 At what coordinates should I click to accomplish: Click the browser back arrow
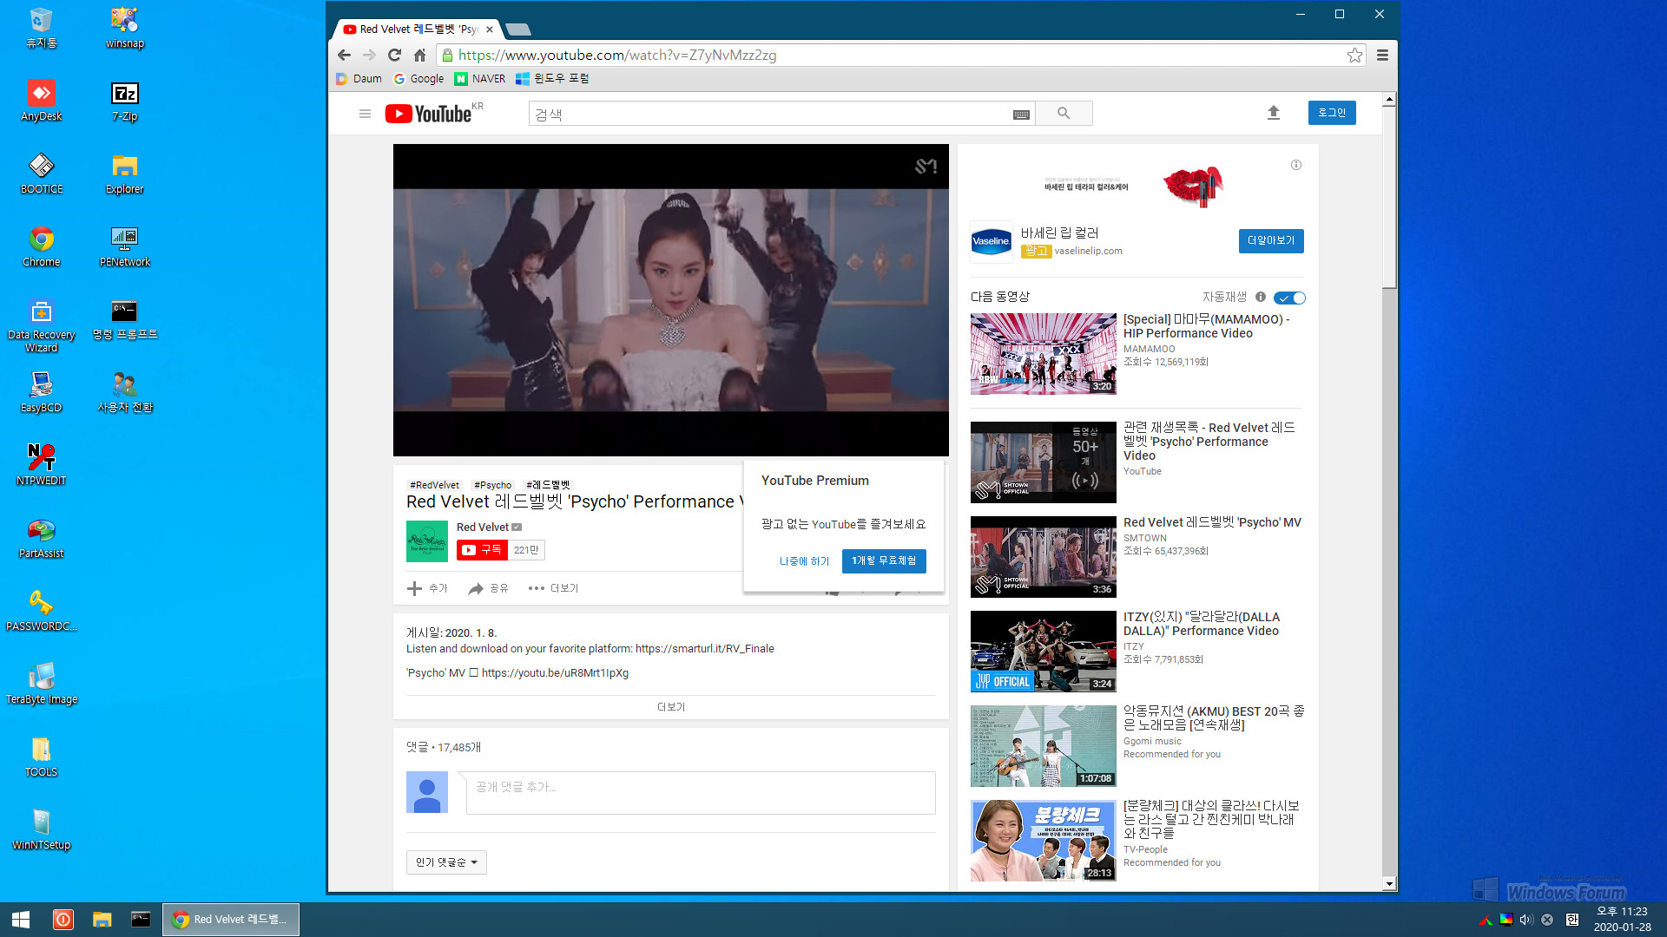[344, 55]
